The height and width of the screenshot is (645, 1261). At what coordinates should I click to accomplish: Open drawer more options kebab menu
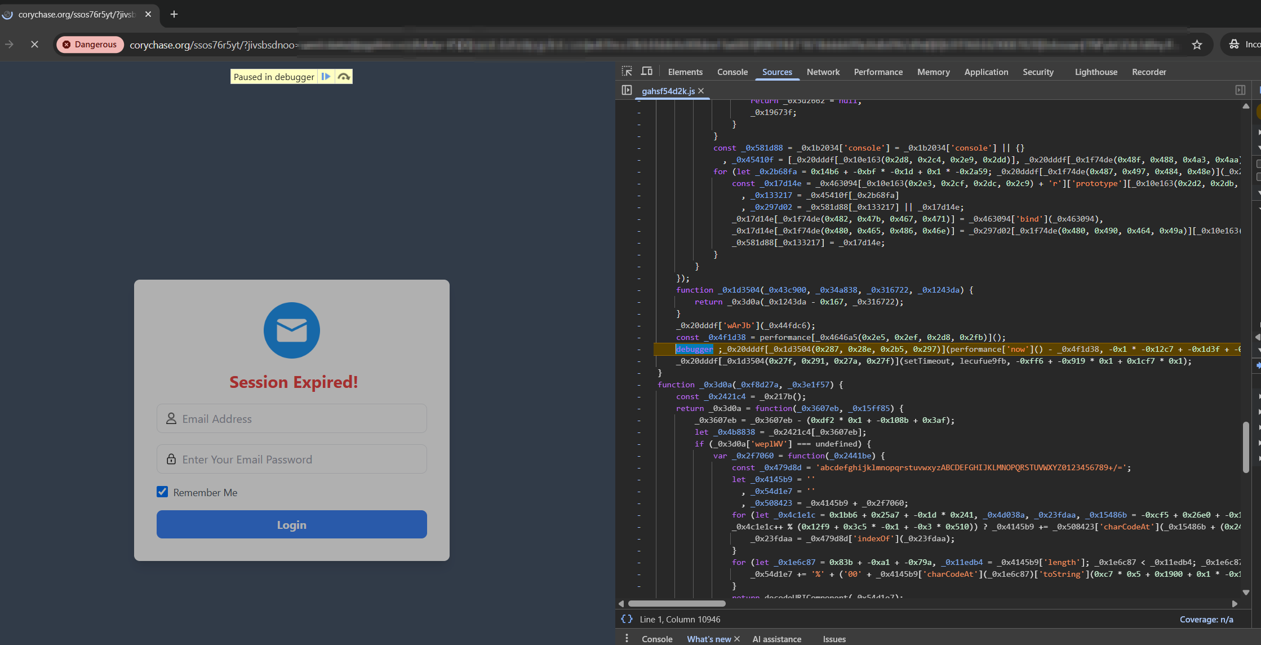point(627,639)
